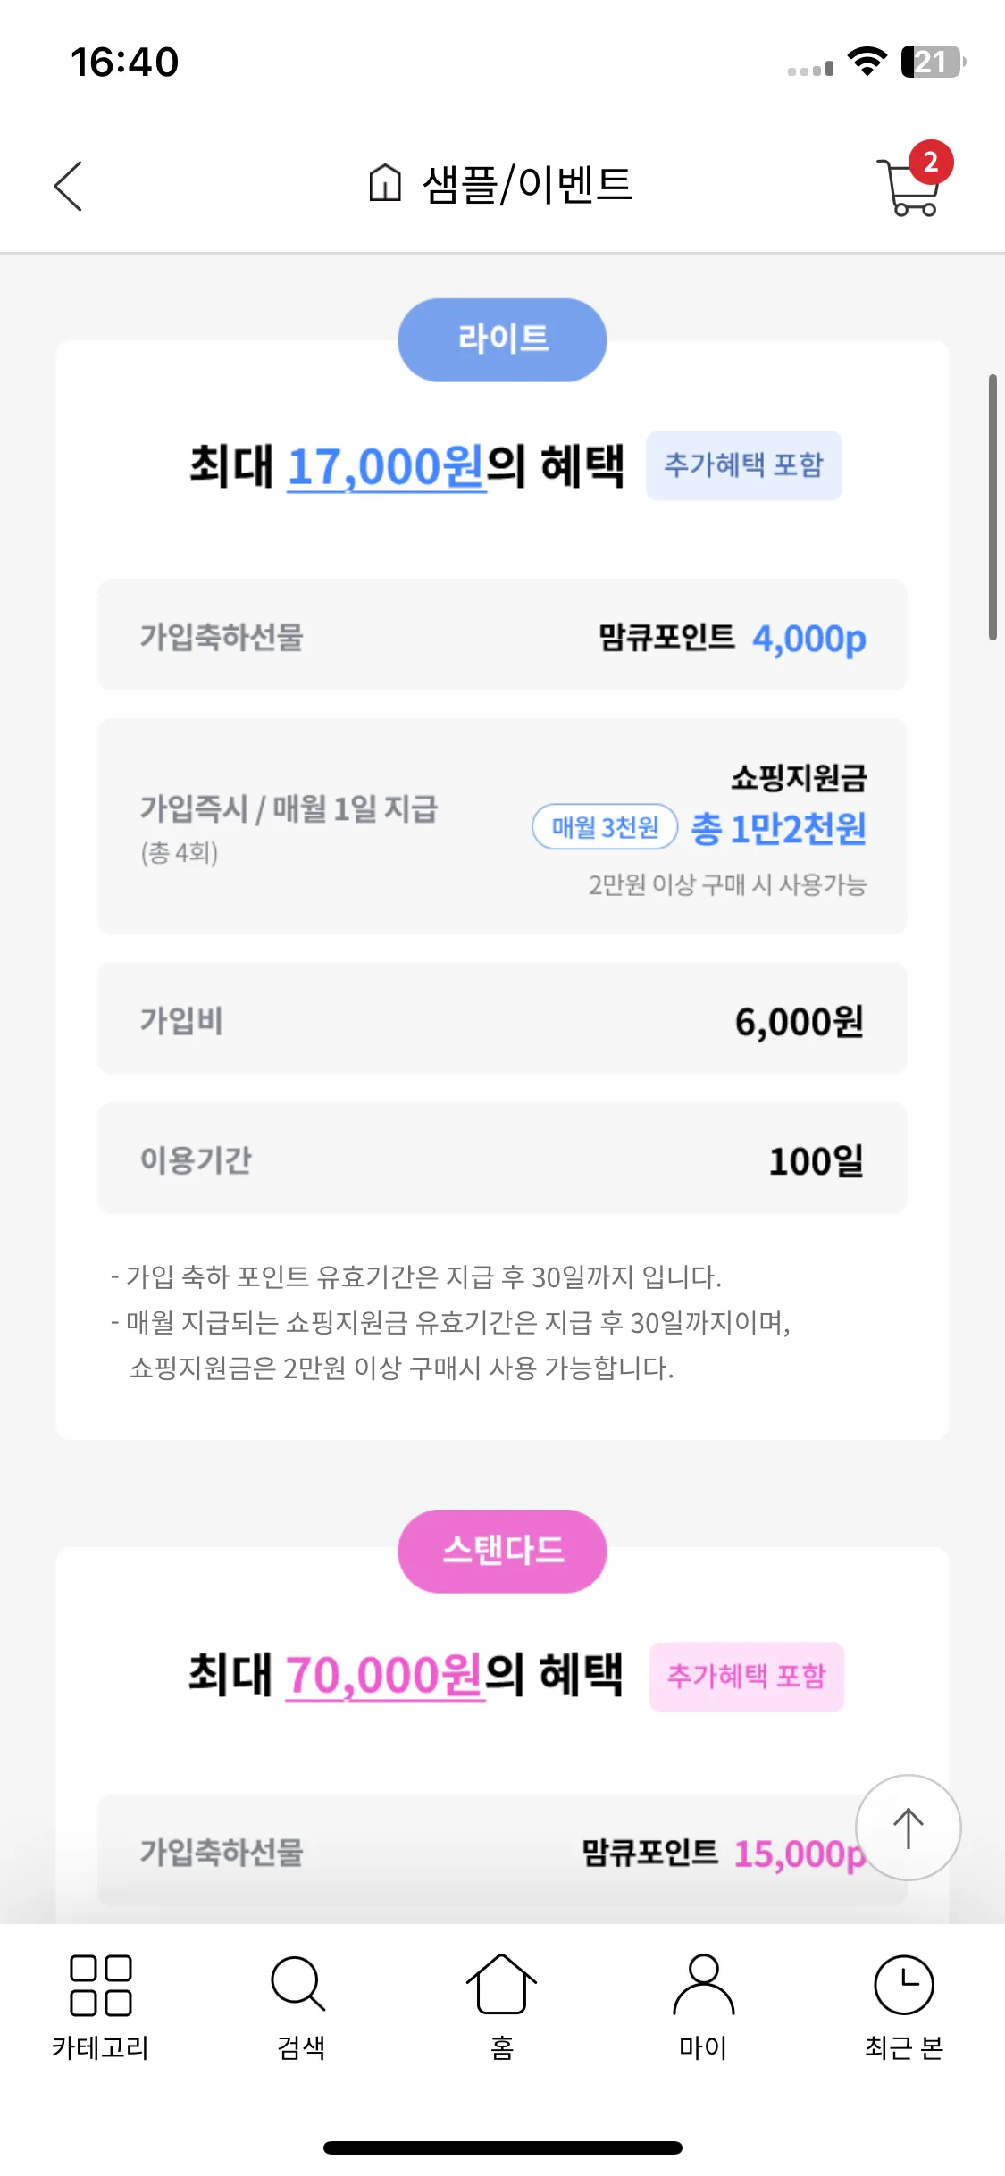The height and width of the screenshot is (2176, 1005).
Task: Select the 가입비 6,000원 row
Action: pos(502,1018)
